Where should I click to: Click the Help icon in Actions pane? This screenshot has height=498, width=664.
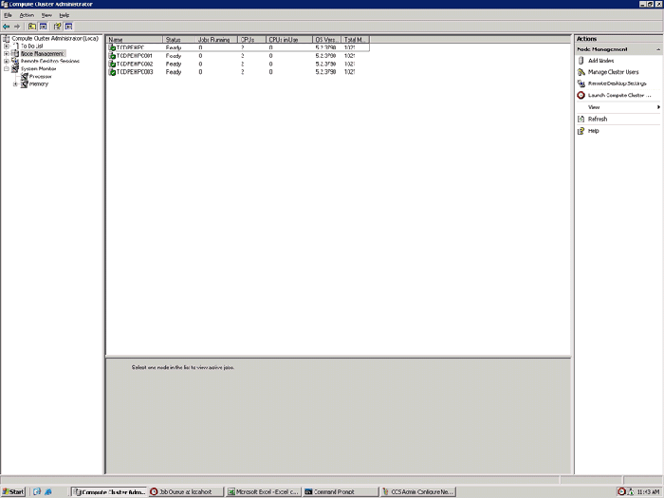coord(581,131)
